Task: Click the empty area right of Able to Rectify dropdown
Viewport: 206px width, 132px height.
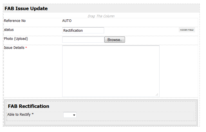Action: tap(135, 115)
